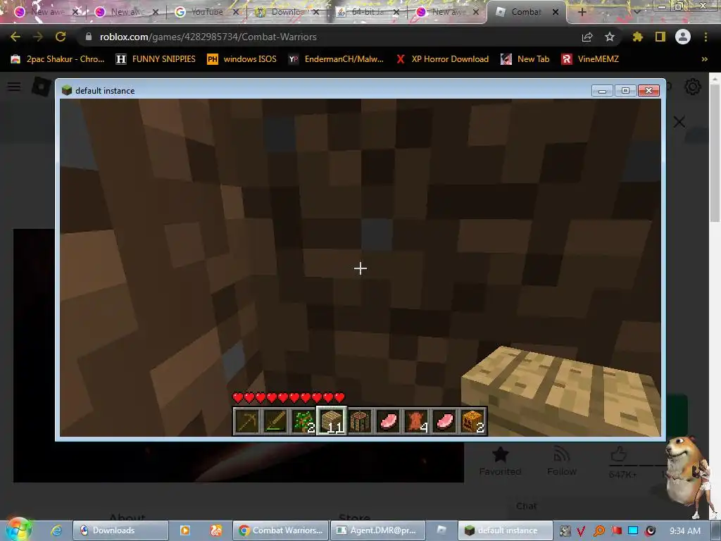Reload the Roblox page
The image size is (721, 541).
[61, 37]
